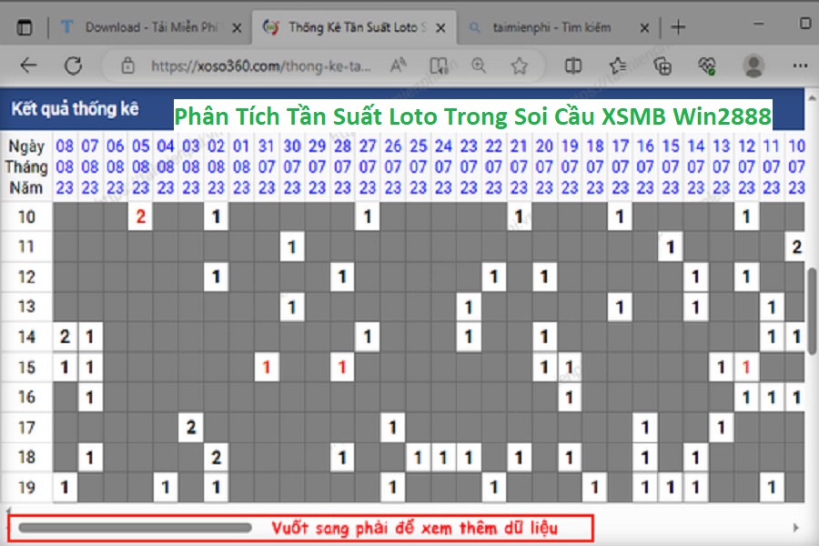Click the user profile avatar
This screenshot has width=819, height=546.
(x=753, y=66)
